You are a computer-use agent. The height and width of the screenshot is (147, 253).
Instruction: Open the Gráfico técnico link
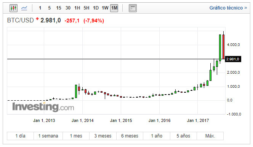pos(228,8)
